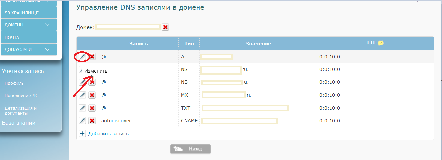Go to Пополнение ЛС
442x160 pixels.
[22, 96]
